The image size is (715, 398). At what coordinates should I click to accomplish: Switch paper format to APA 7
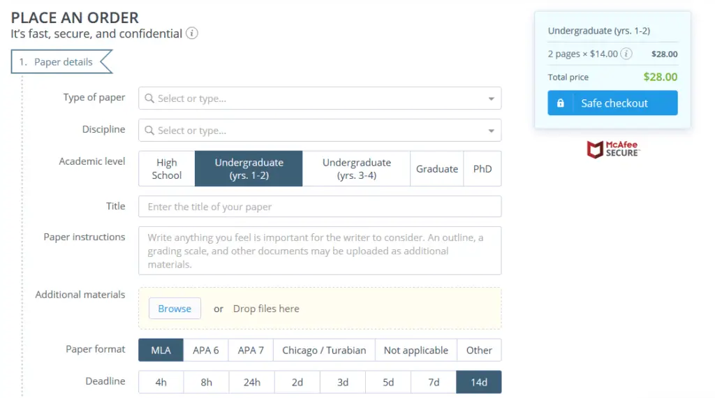pos(251,351)
